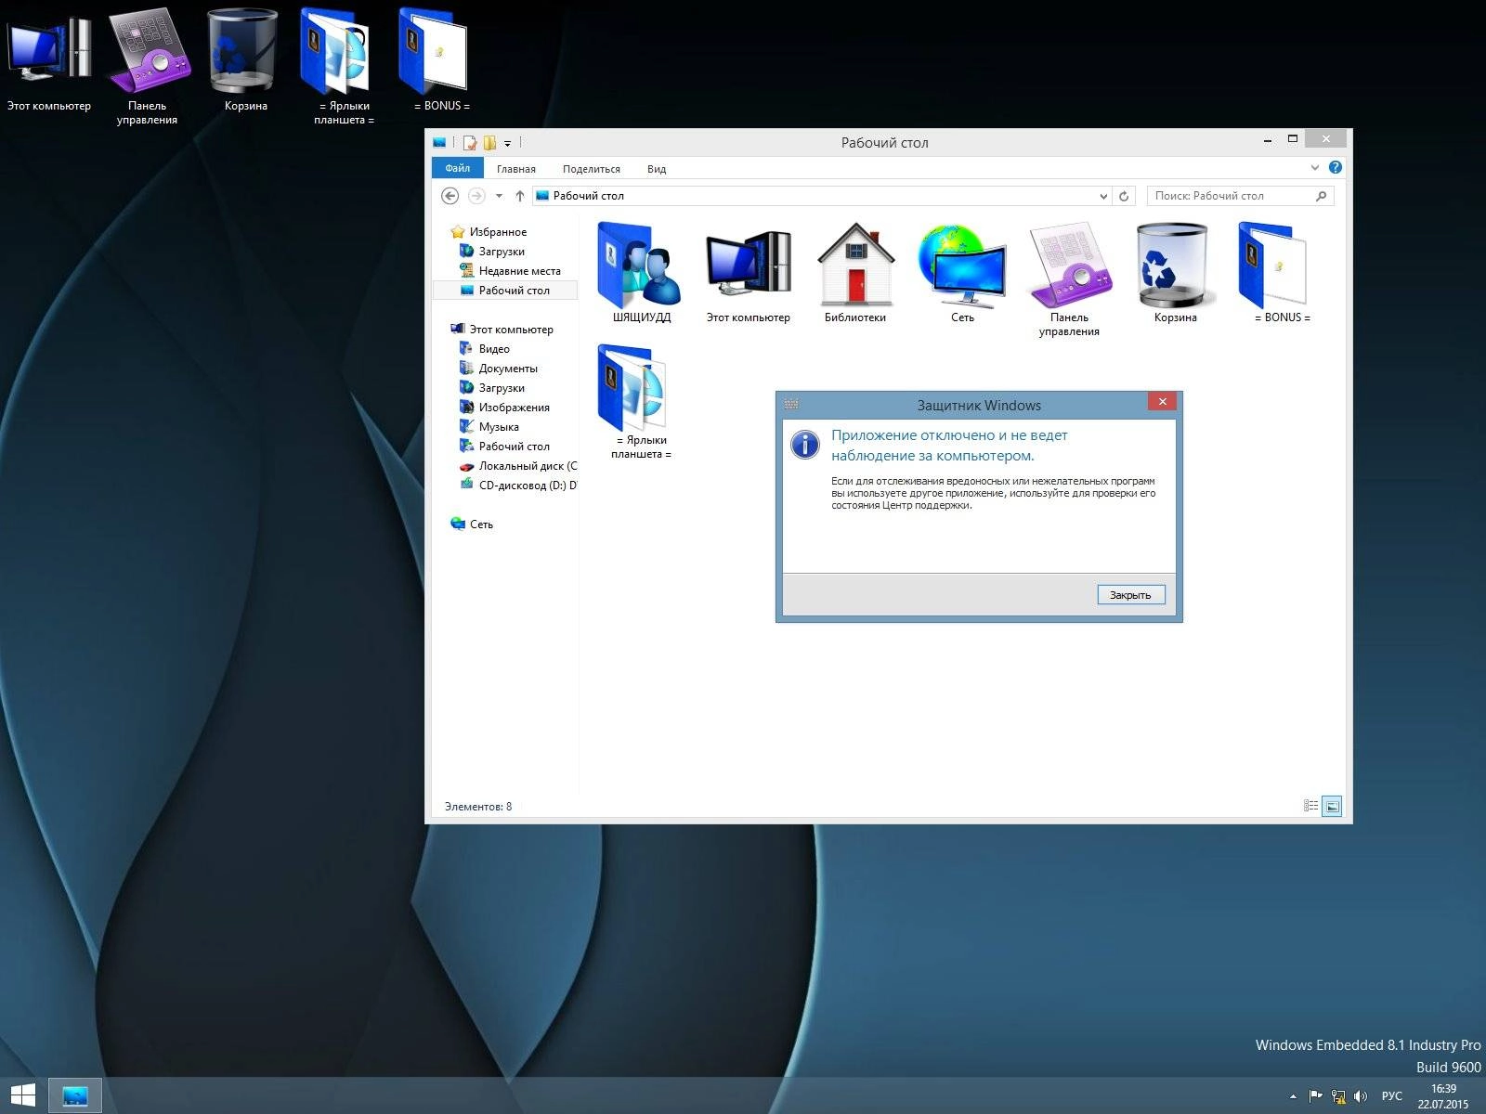Select the Корзина icon on the desktop
Screen dimensions: 1486x1114
click(x=245, y=58)
